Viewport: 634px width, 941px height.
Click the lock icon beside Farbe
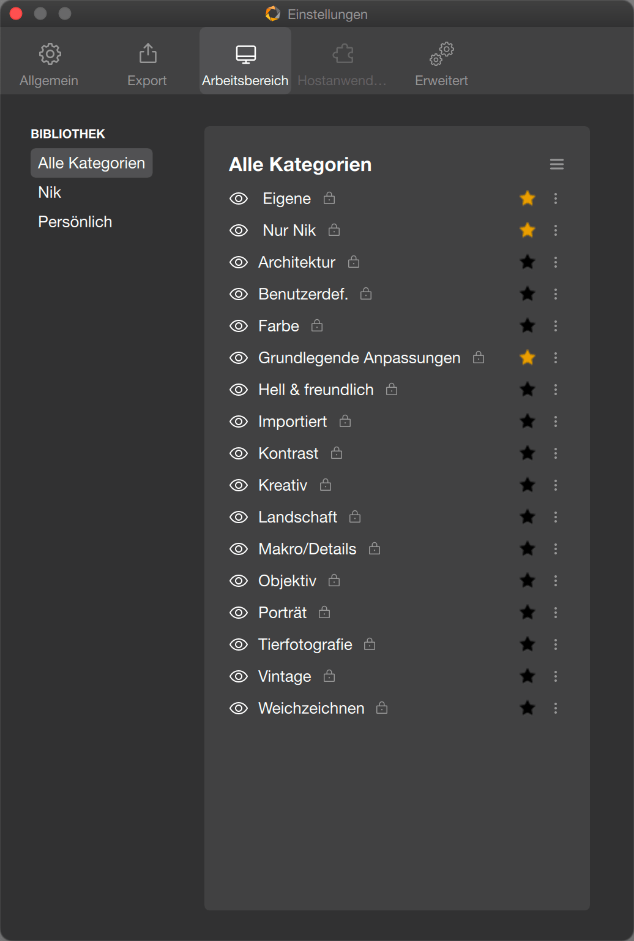point(317,325)
